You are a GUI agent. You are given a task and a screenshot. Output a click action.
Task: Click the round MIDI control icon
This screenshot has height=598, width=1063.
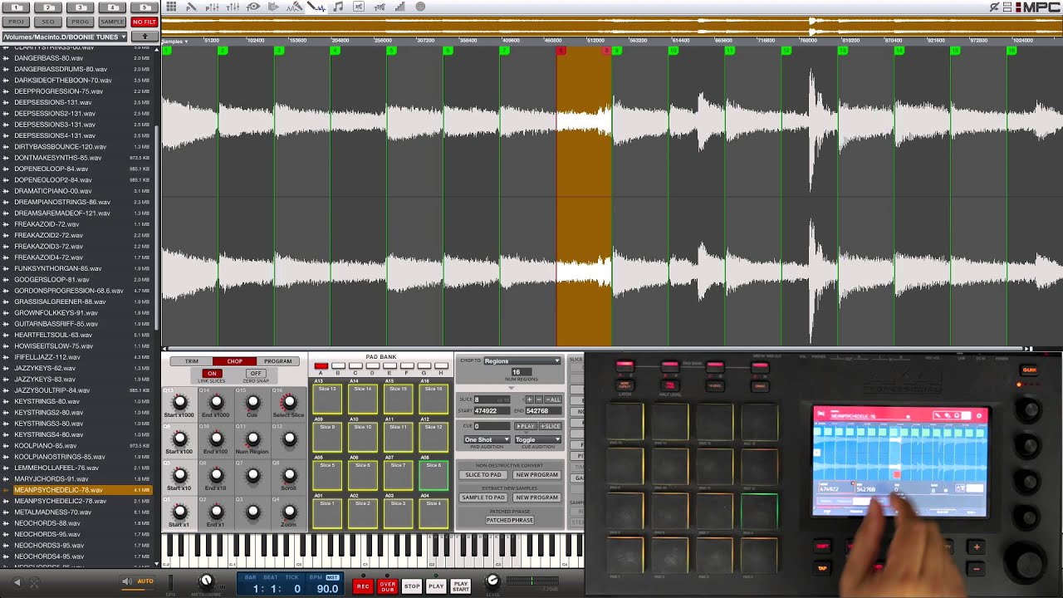point(420,7)
